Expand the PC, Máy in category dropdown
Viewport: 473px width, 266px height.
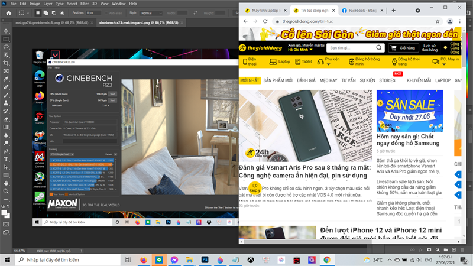click(444, 64)
